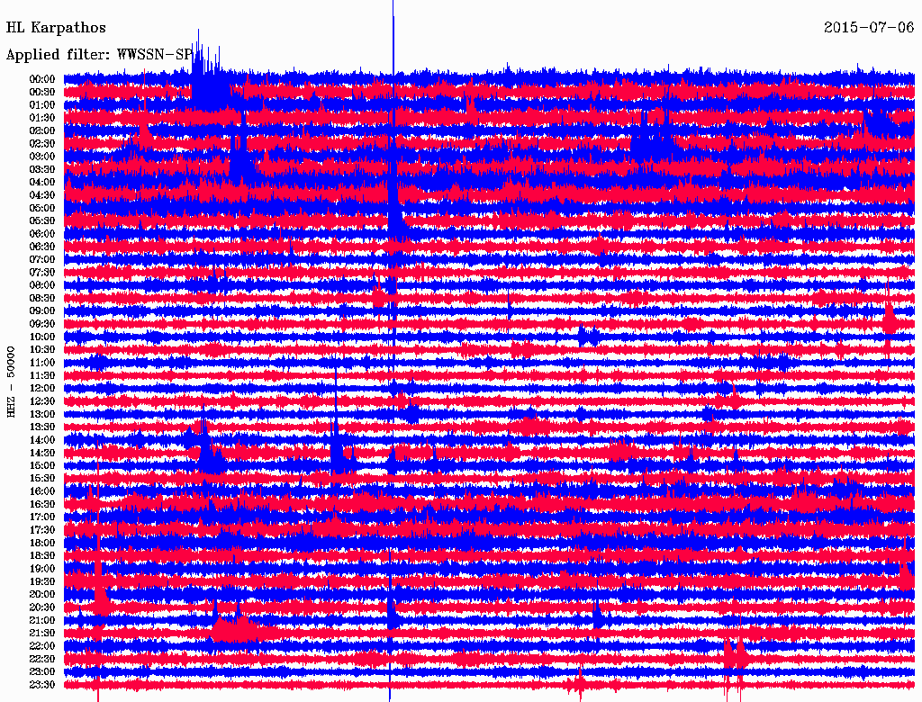
Task: Select the 12:00 row label
Action: [x=42, y=388]
